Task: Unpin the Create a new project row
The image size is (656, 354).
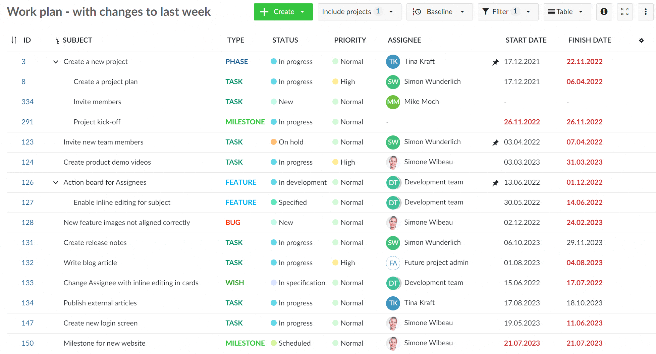Action: 495,62
